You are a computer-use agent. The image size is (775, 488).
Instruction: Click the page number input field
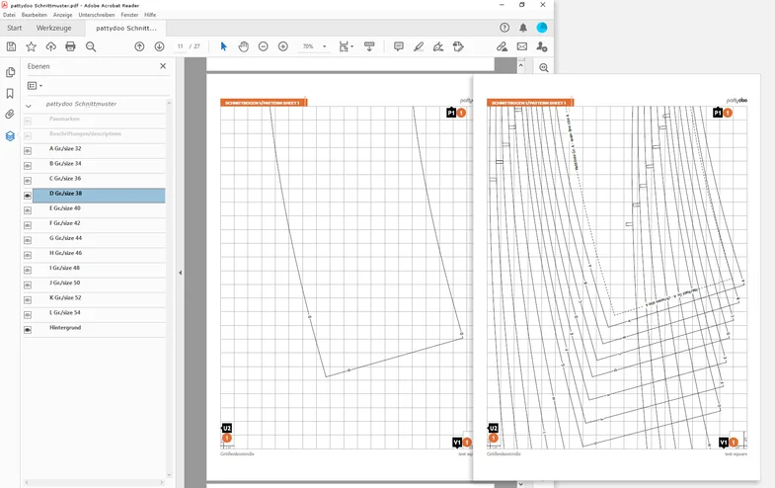pos(181,46)
